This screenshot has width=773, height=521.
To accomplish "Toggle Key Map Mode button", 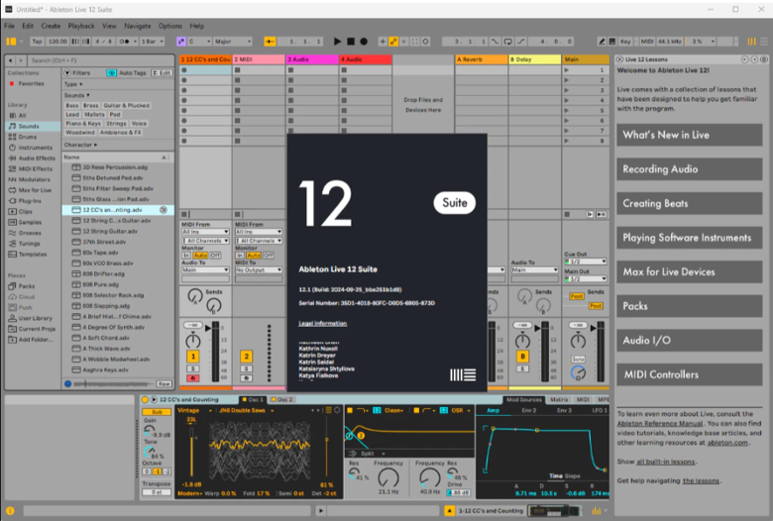I will [x=625, y=42].
